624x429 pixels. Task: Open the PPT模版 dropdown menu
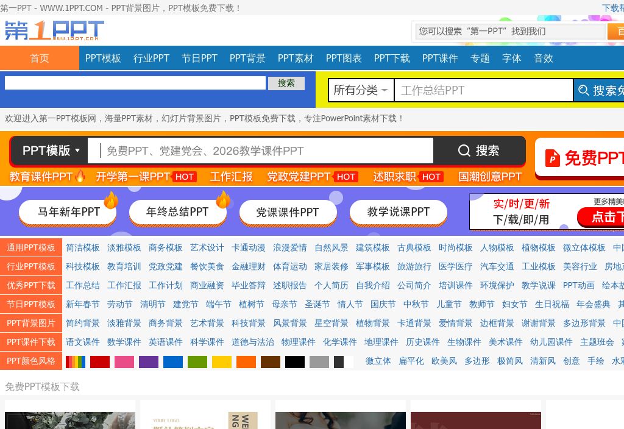tap(49, 151)
